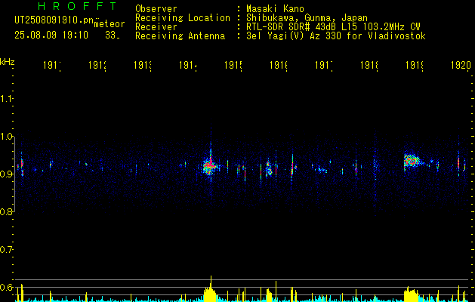Click the green HROFFT title text
The height and width of the screenshot is (302, 475).
pyautogui.click(x=77, y=6)
